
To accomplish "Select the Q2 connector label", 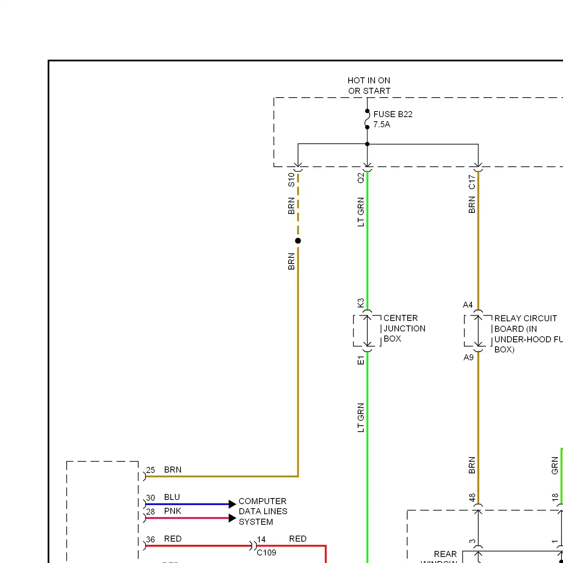I will (x=361, y=178).
